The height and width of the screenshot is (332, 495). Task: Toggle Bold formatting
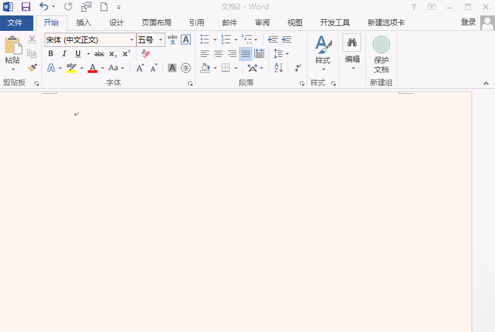(x=51, y=54)
